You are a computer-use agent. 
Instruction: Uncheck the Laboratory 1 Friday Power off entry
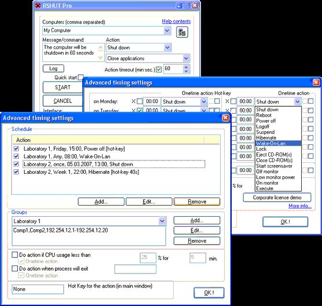(16, 148)
